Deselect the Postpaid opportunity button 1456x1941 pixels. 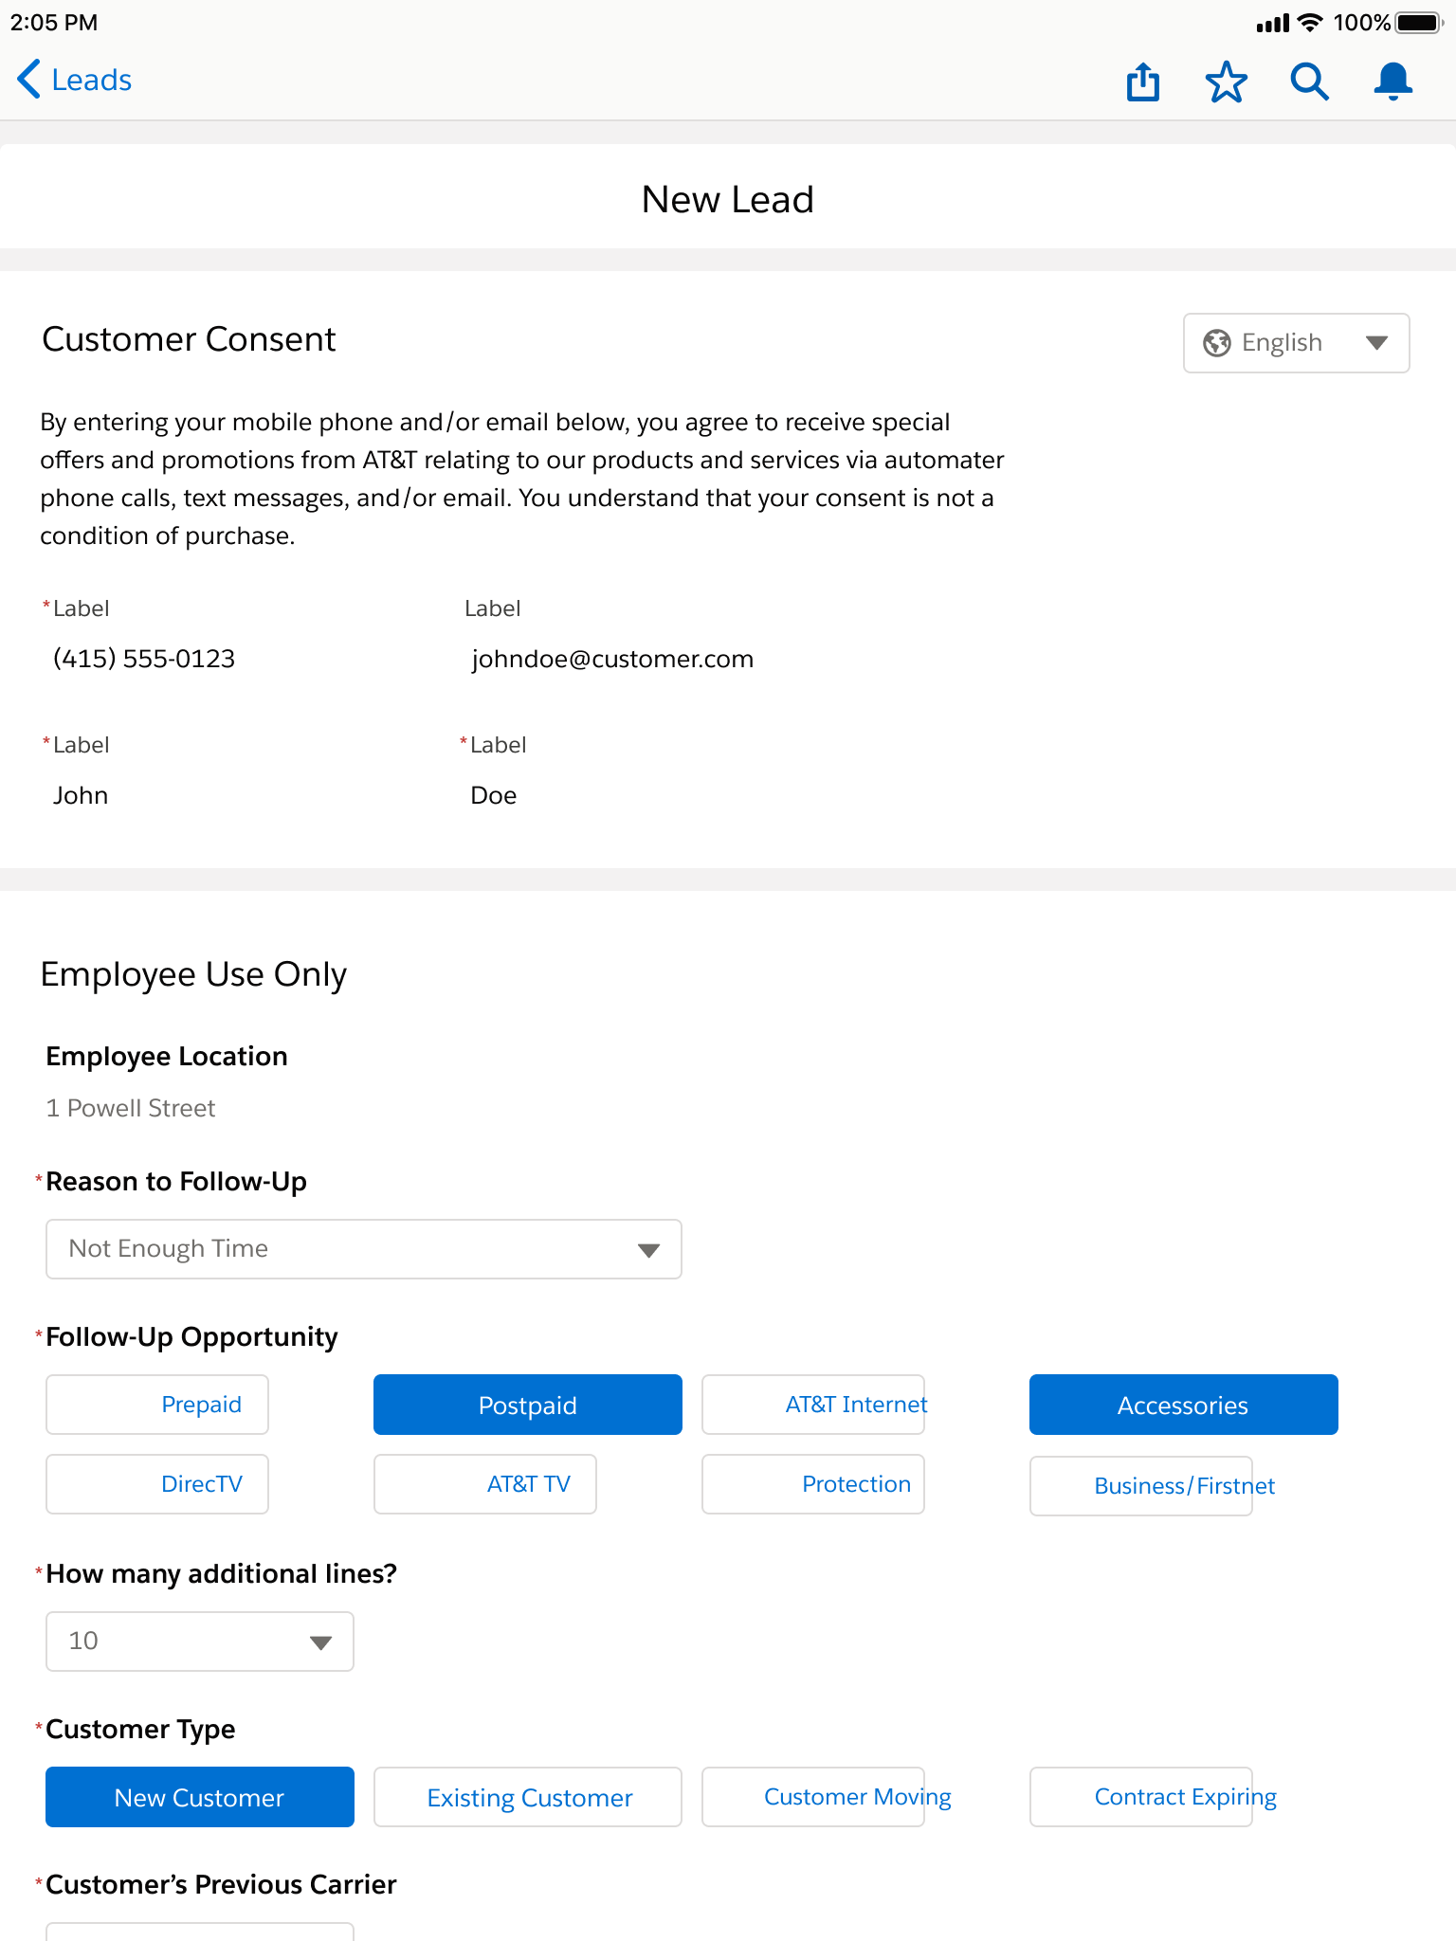(528, 1405)
